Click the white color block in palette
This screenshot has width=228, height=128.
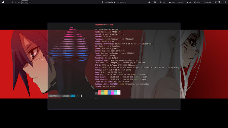click(x=119, y=92)
